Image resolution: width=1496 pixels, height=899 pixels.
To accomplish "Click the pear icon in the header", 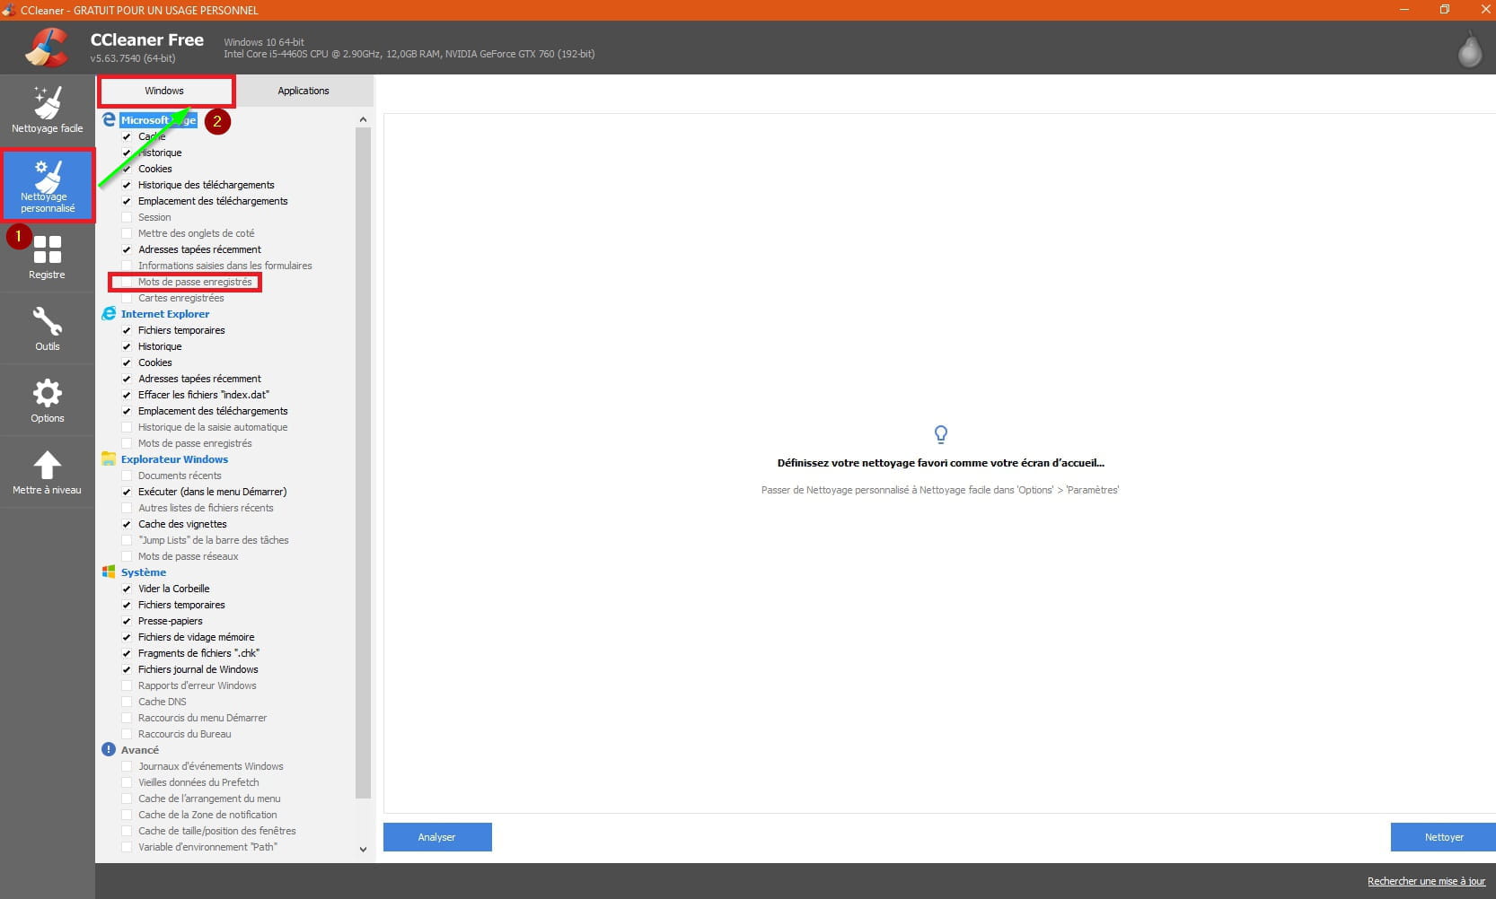I will click(x=1469, y=50).
